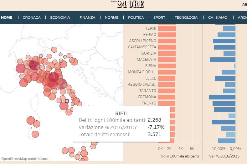Open the ECONOMIA section

click(60, 17)
